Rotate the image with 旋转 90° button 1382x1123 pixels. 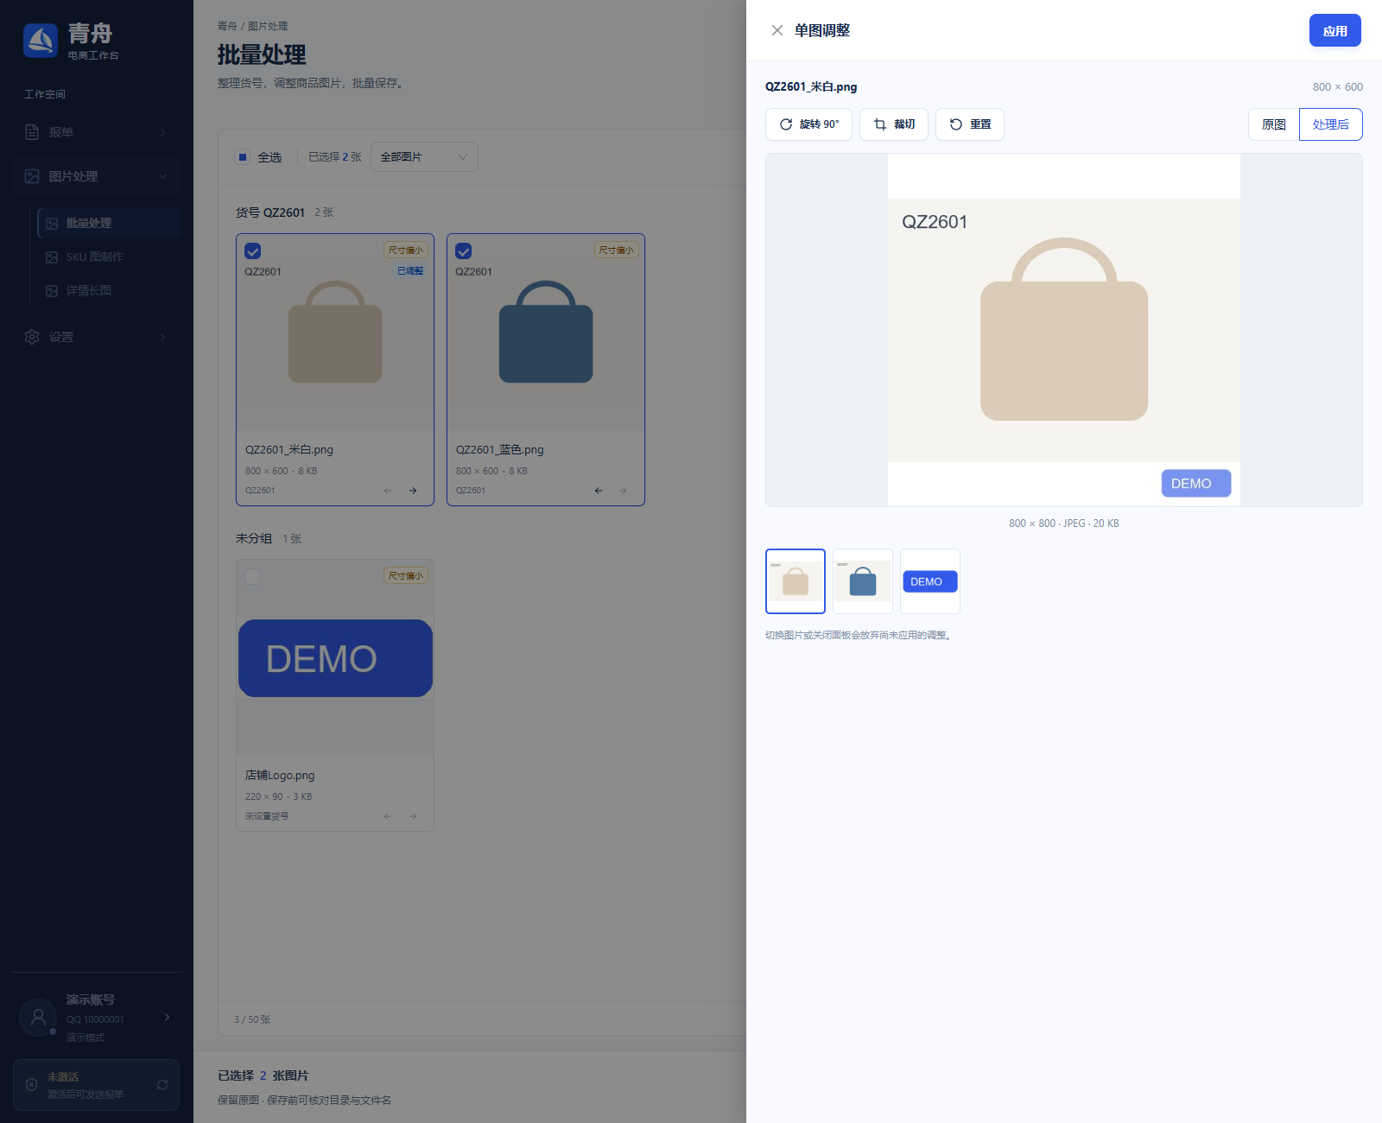coord(808,124)
